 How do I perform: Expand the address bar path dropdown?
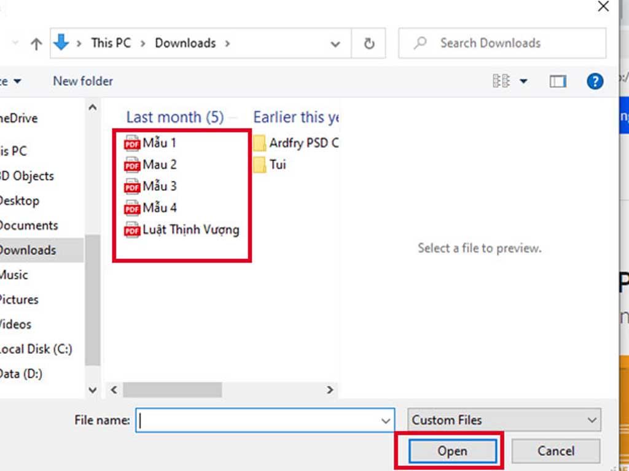[x=335, y=44]
